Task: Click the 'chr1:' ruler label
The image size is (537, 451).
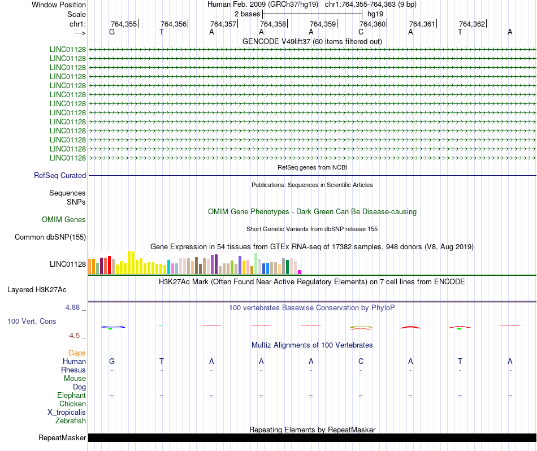Action: (77, 24)
